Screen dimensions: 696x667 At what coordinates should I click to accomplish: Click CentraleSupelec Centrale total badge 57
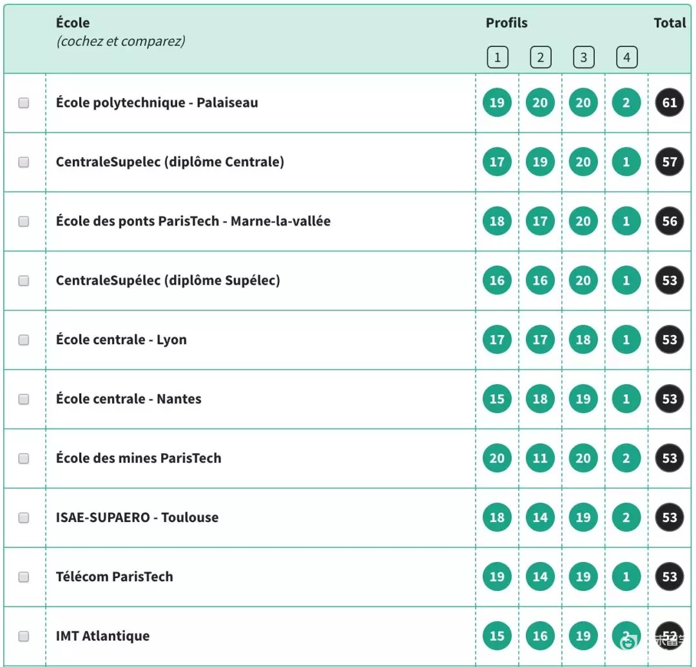tap(670, 162)
